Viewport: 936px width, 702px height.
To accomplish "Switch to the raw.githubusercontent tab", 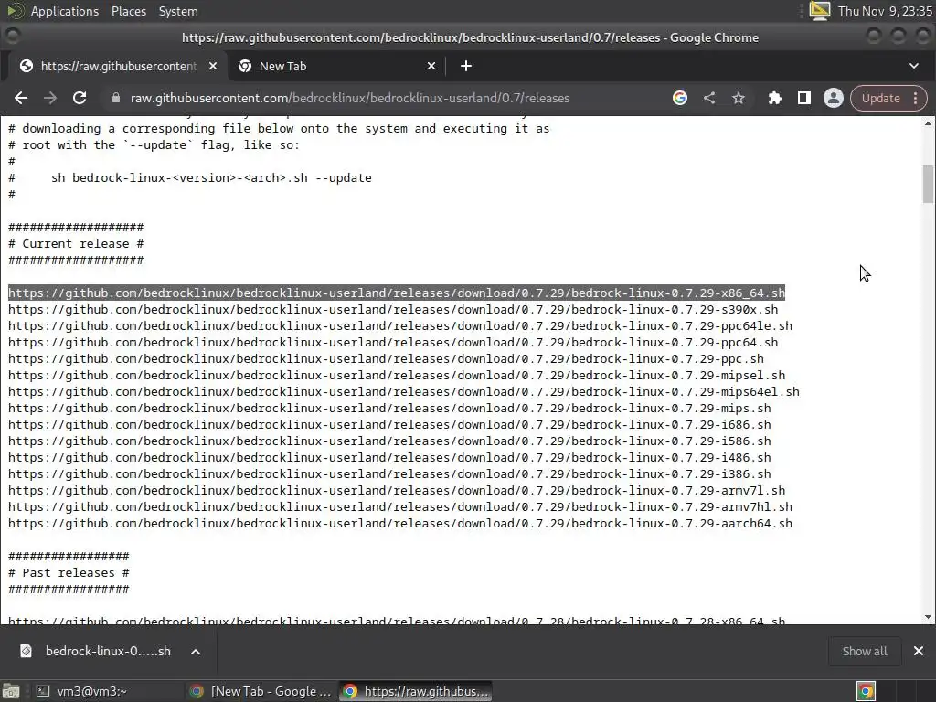I will coord(118,66).
